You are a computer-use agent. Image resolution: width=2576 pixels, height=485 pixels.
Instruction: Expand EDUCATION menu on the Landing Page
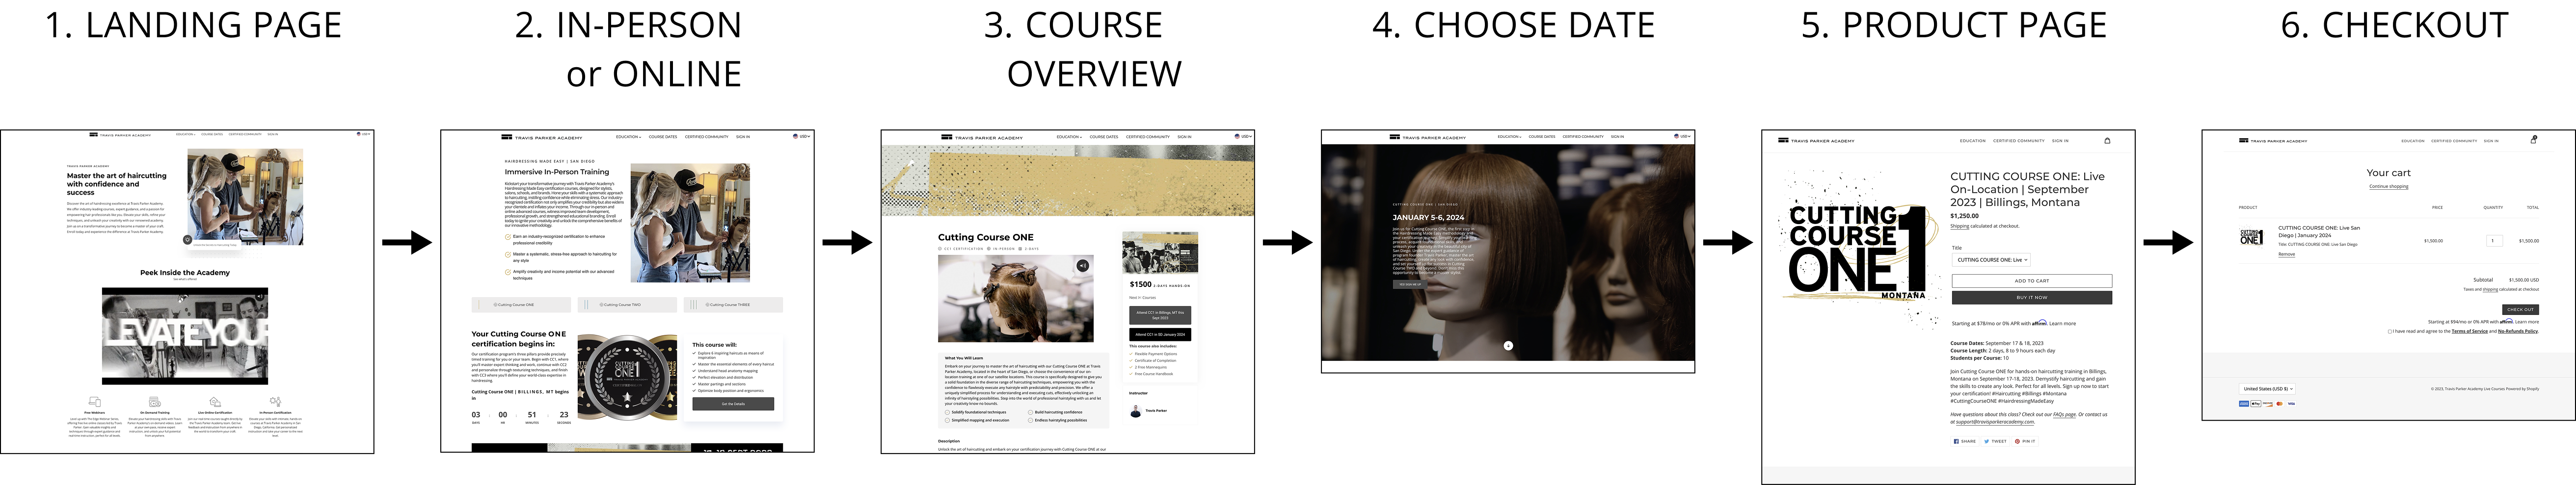[x=185, y=134]
